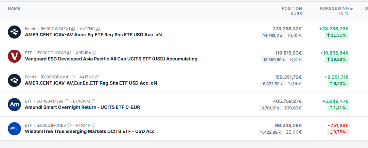
Task: Toggle sort arrow beside Kursgewinn header
Action: tap(351, 9)
